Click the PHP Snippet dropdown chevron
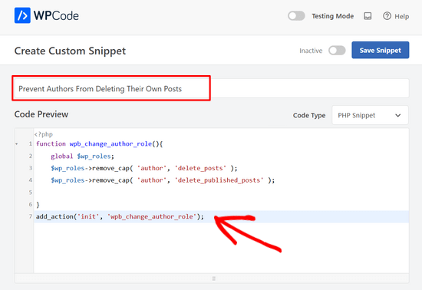The width and height of the screenshot is (422, 290). coord(397,115)
